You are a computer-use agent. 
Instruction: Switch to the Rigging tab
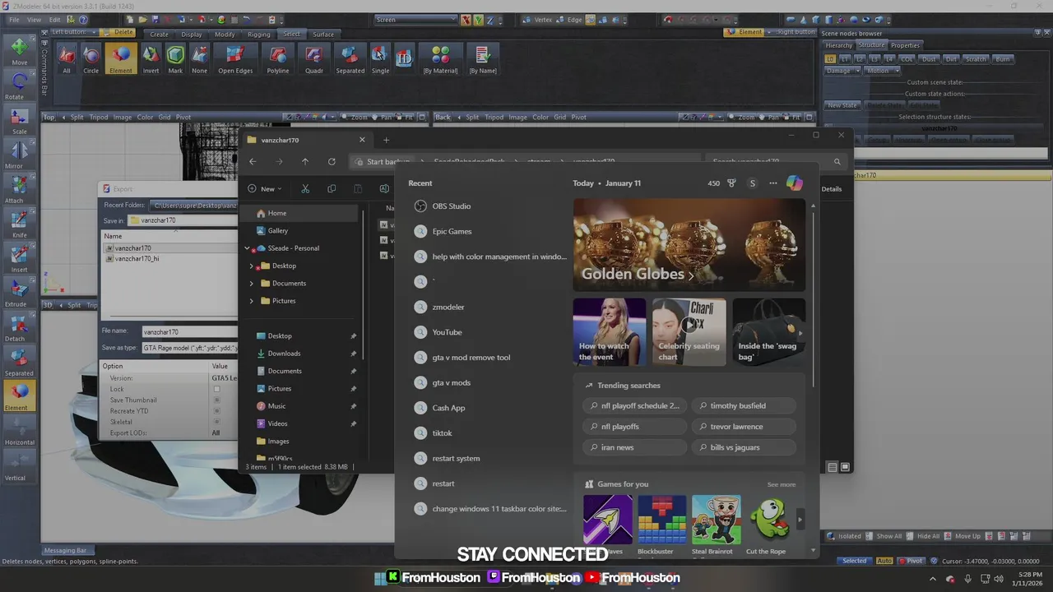click(259, 35)
